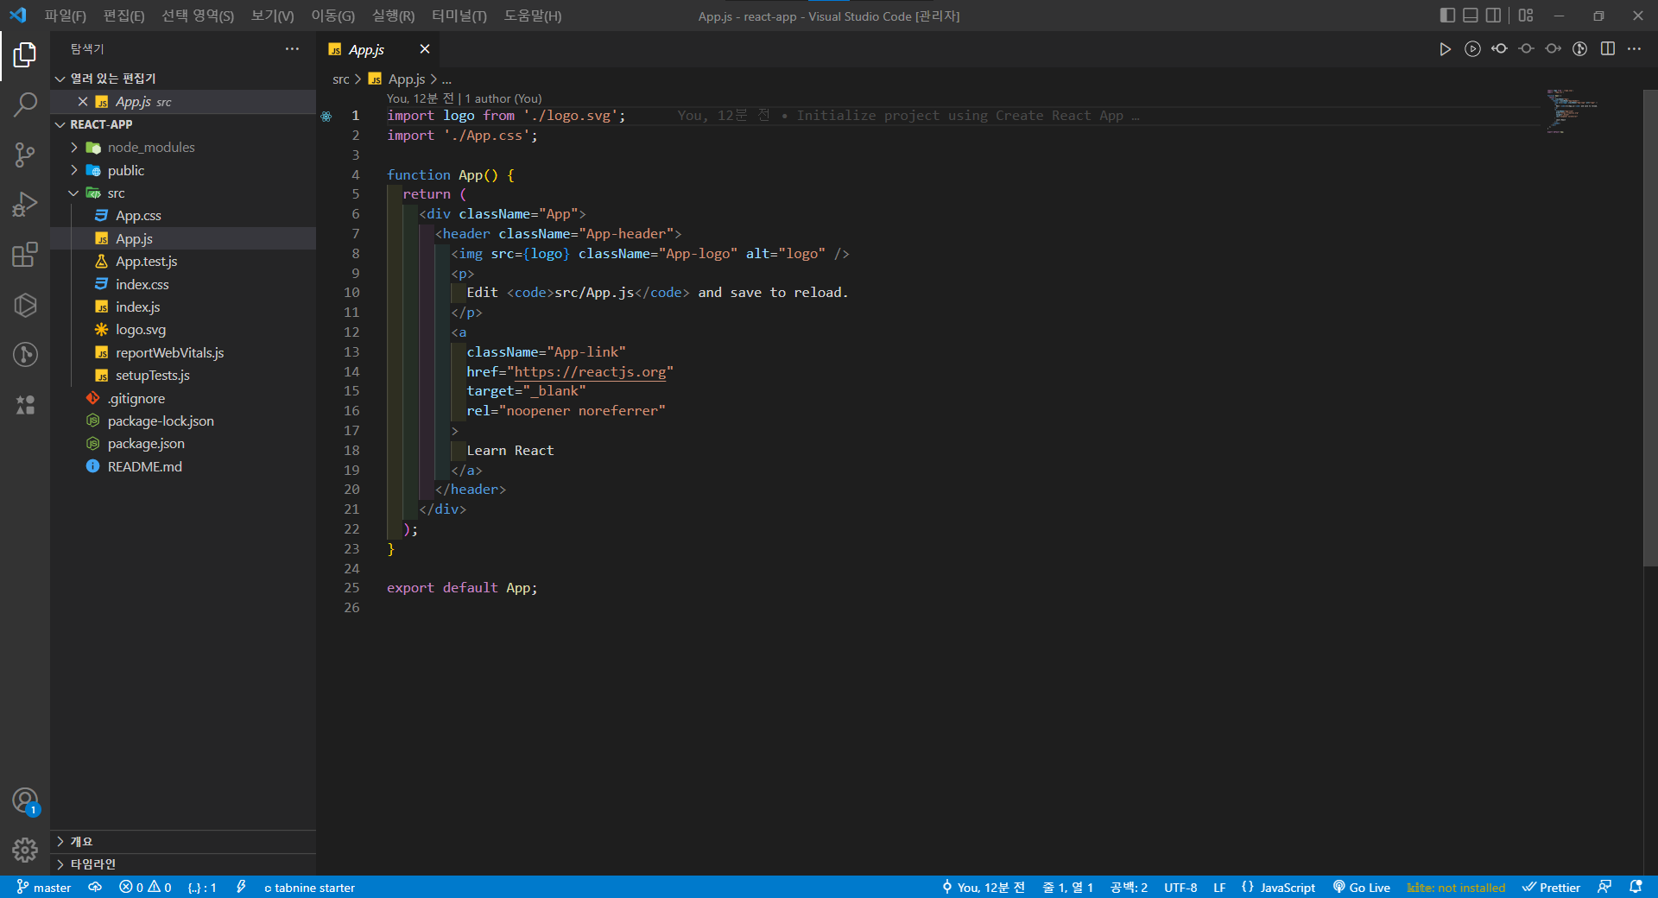Click the https://reactjs.org link in code
This screenshot has width=1658, height=898.
point(591,372)
